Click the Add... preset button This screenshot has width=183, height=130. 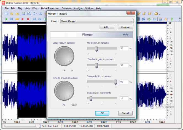pyautogui.click(x=107, y=27)
